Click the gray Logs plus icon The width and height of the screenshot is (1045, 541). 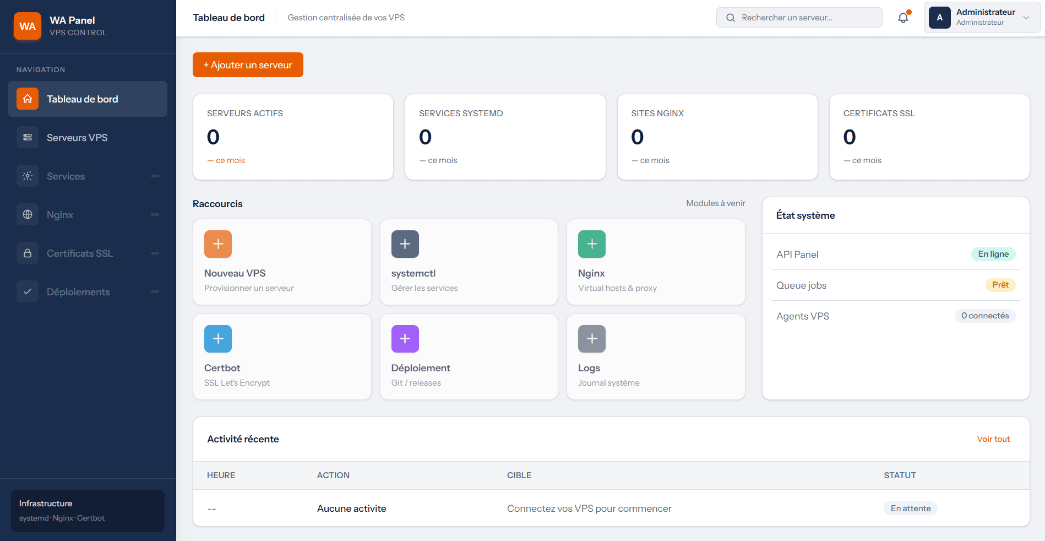[592, 339]
